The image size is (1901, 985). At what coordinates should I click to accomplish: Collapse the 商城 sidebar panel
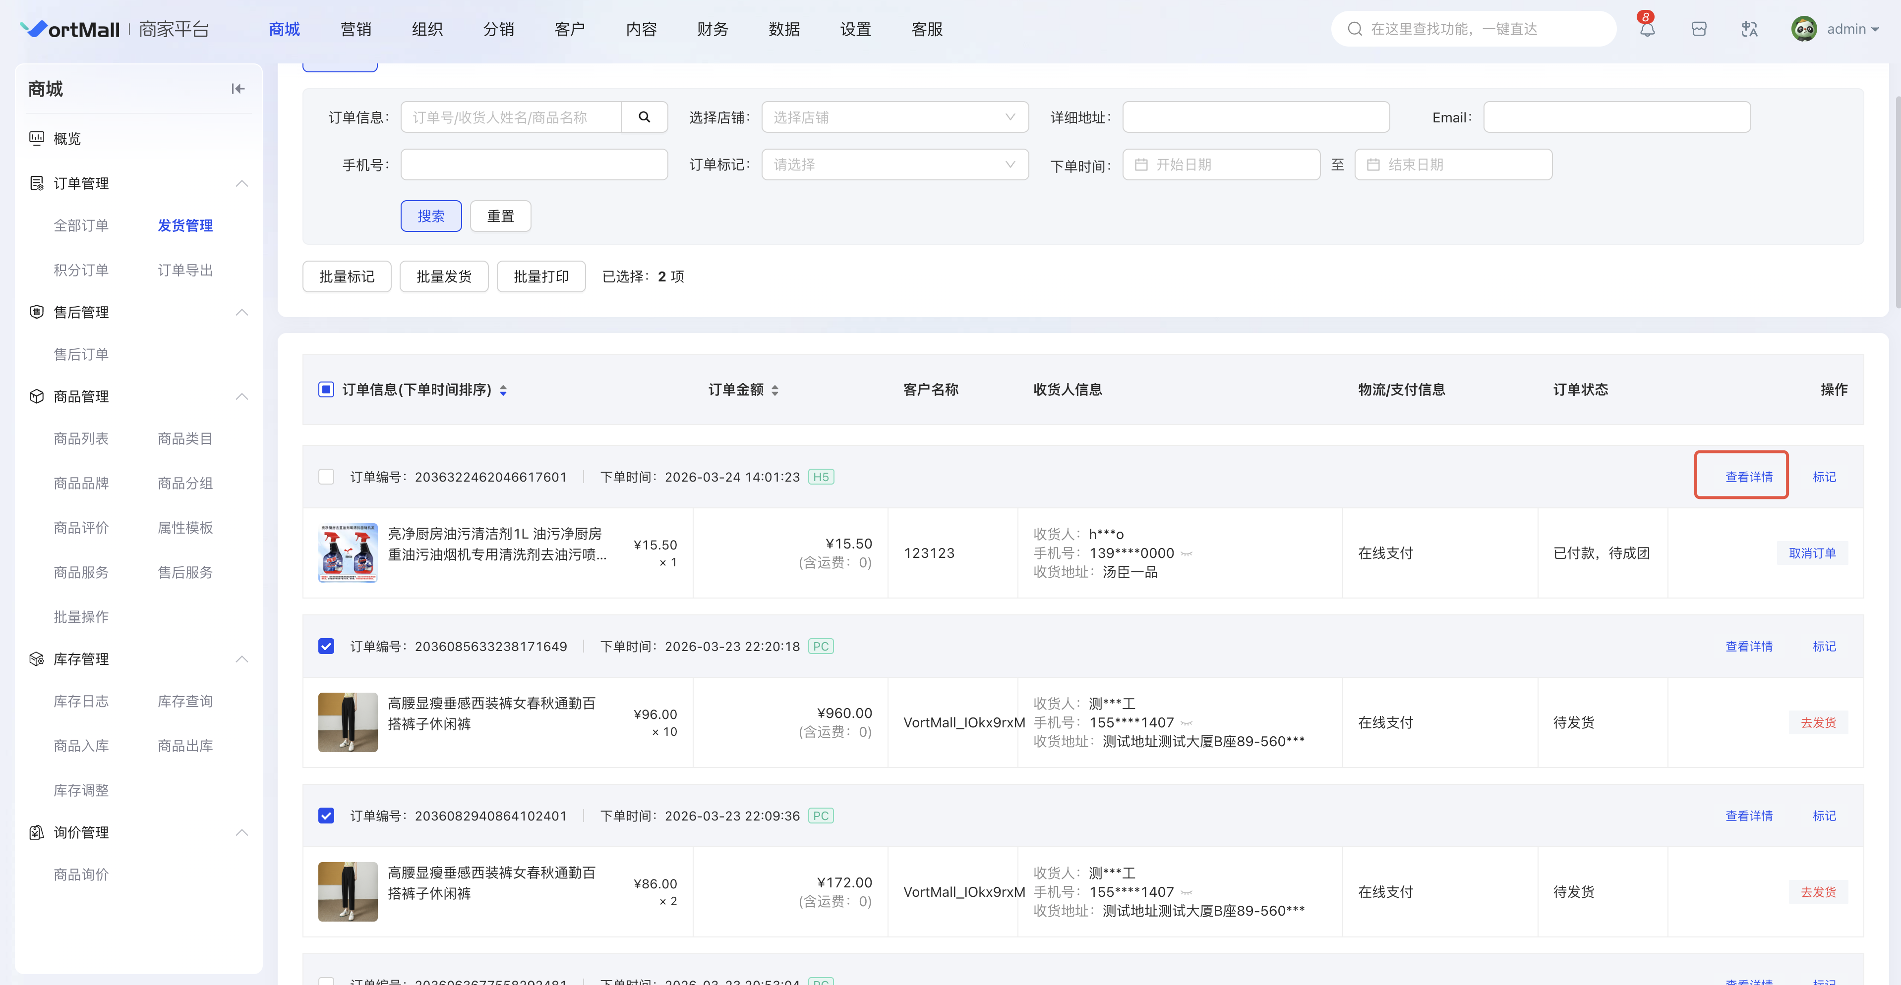coord(238,89)
